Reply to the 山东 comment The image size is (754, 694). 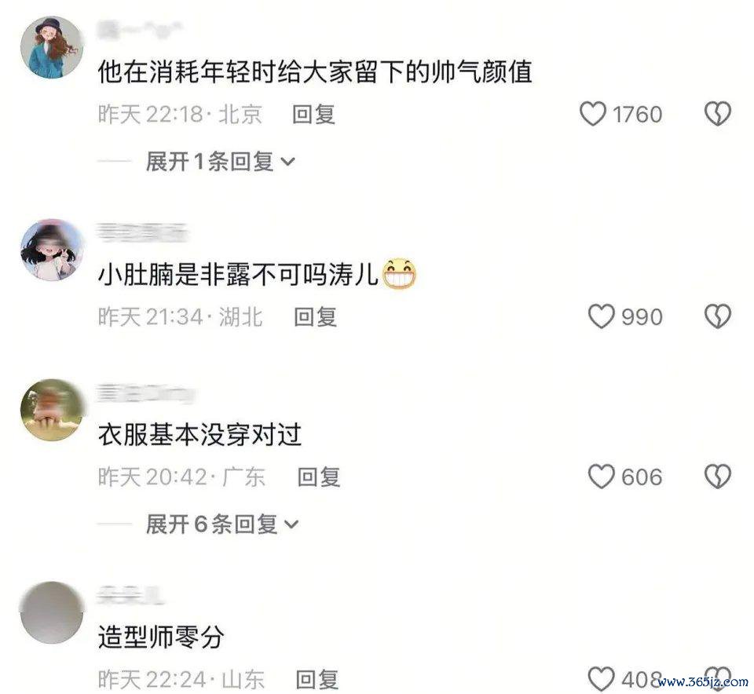click(x=317, y=679)
